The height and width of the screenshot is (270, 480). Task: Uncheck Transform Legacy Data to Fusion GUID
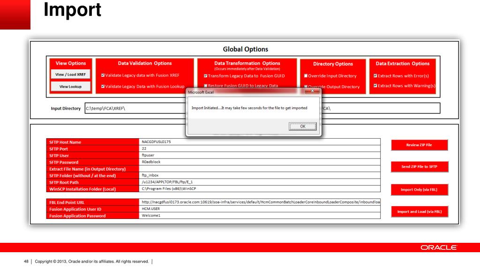tap(206, 76)
